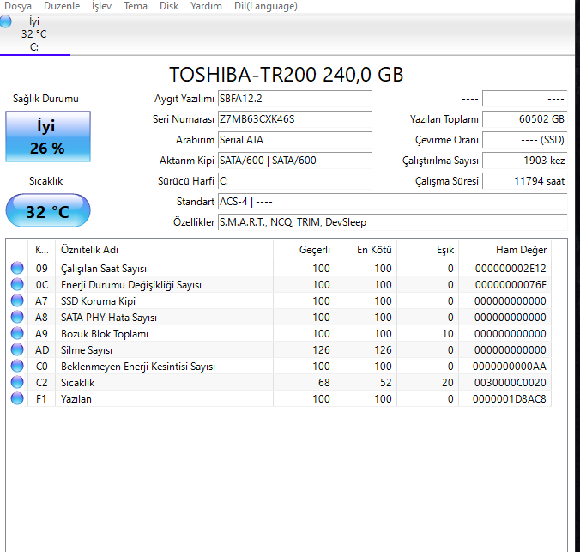Click raw value 0000000076F
The image size is (580, 552).
pos(511,285)
